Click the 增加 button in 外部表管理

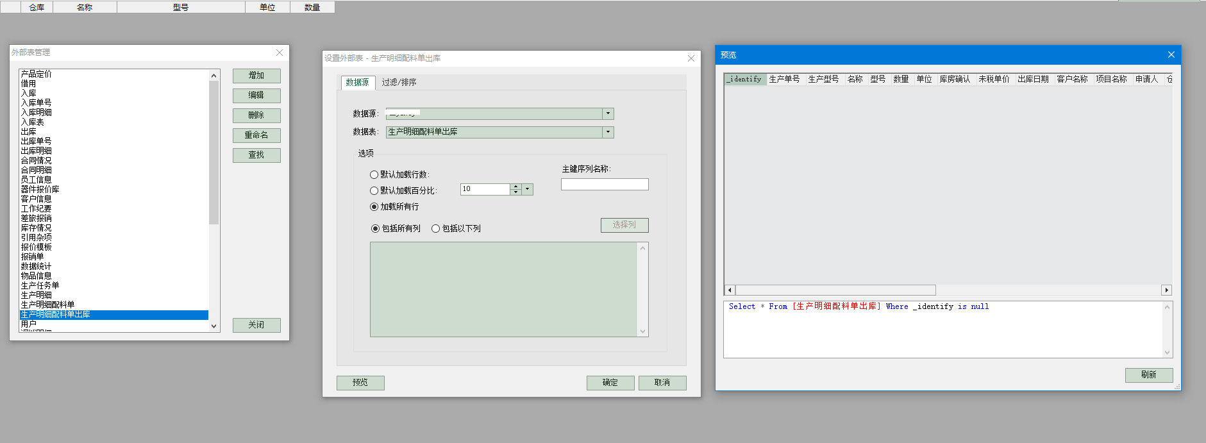click(256, 76)
